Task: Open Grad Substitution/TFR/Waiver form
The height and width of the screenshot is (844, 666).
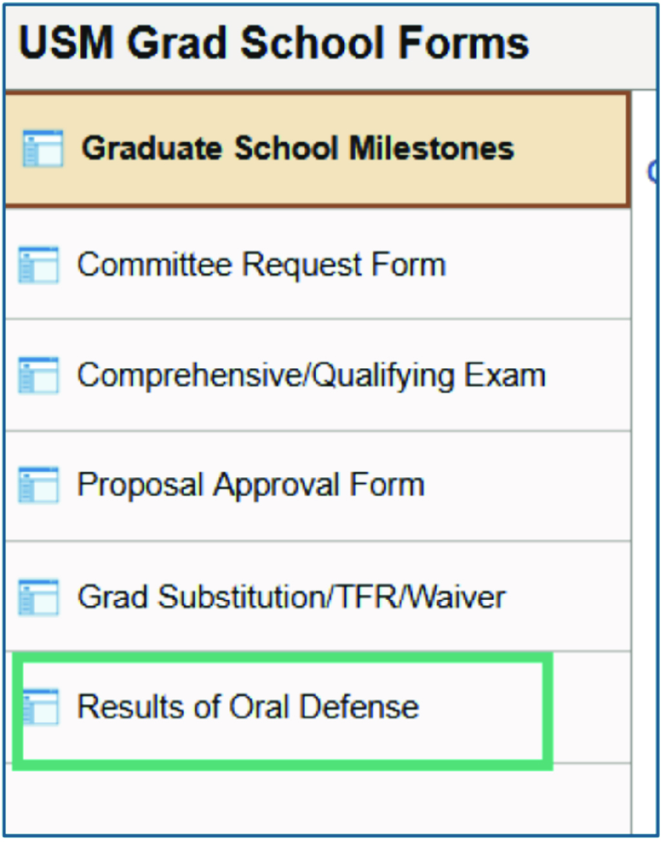Action: click(x=291, y=597)
